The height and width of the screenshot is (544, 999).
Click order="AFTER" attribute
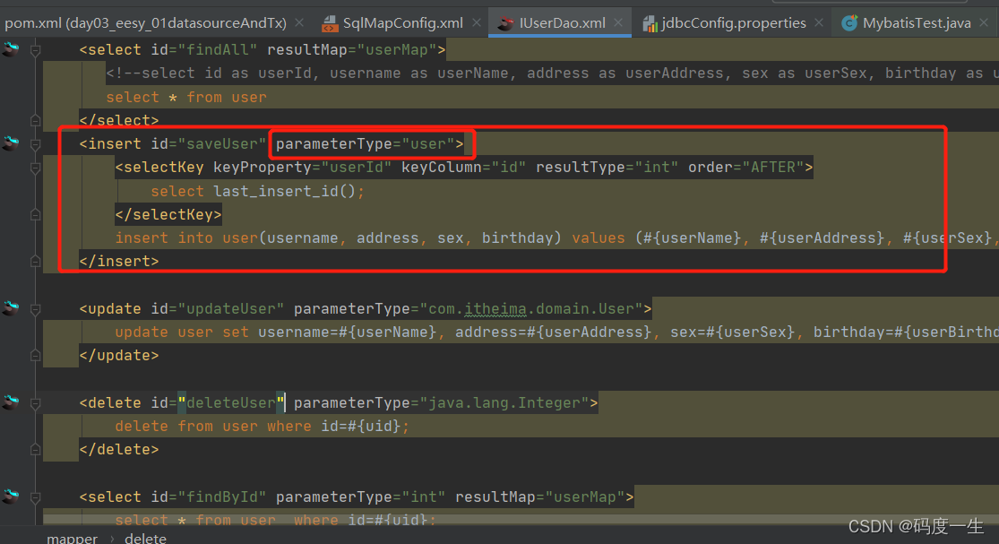(746, 168)
